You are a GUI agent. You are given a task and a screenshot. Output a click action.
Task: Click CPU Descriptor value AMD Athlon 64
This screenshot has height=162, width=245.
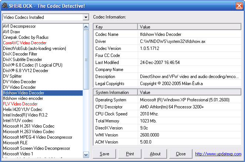172,107
